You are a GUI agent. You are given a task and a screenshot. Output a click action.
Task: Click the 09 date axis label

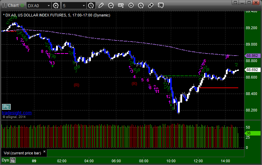pos(34,161)
